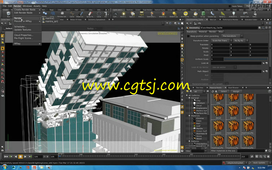Toggle the simulation disable icon in status bar
The image size is (272, 170).
click(x=224, y=163)
